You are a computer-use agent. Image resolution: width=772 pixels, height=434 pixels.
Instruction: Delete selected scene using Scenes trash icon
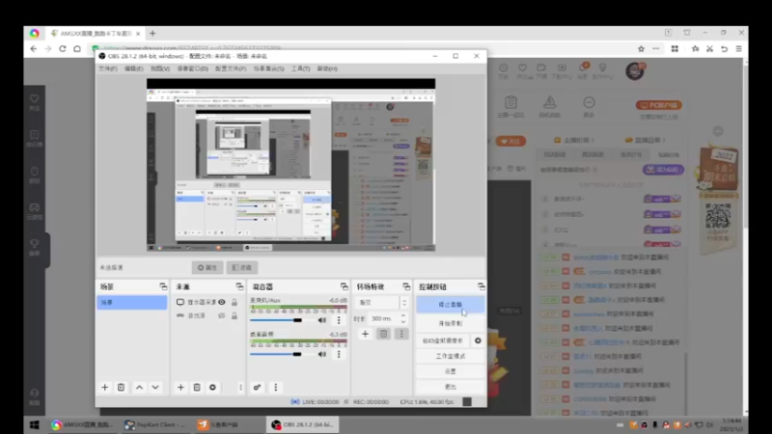[x=122, y=388]
